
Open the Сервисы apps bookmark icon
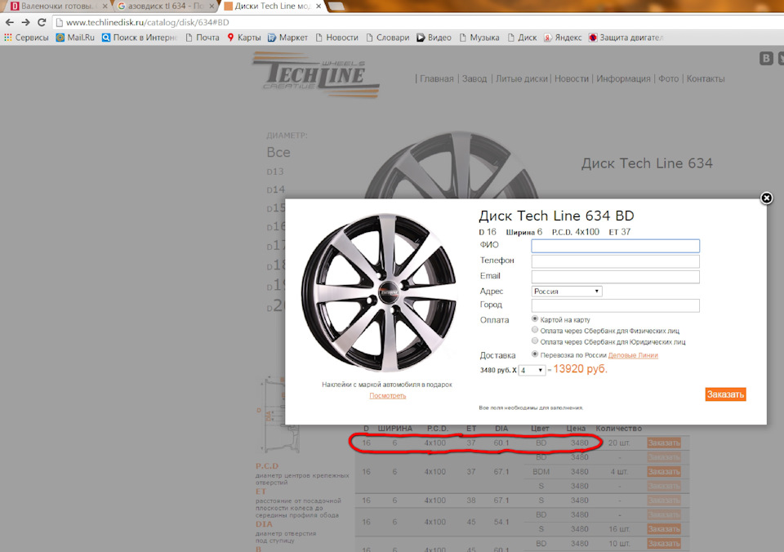coord(8,38)
